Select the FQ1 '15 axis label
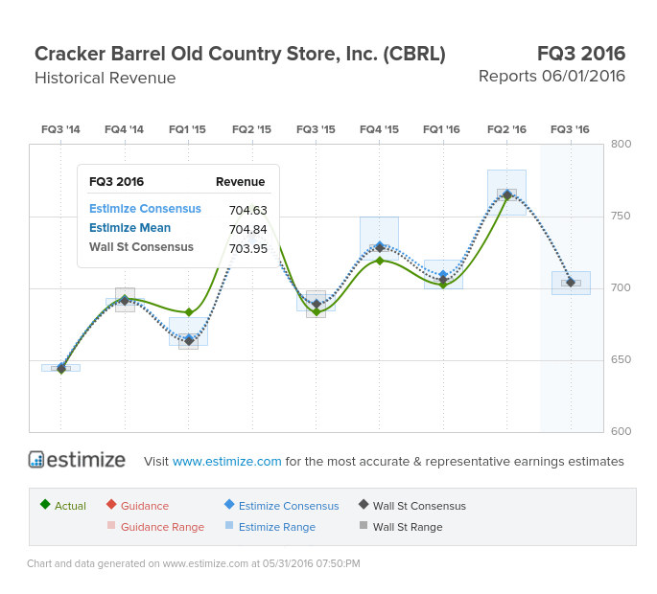This screenshot has height=594, width=657. point(187,129)
